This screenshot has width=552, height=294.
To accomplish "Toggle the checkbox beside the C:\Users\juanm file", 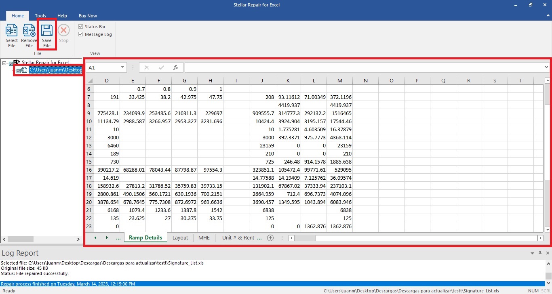I will tap(19, 71).
